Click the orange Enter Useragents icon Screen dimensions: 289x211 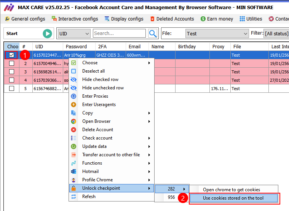[x=73, y=105]
